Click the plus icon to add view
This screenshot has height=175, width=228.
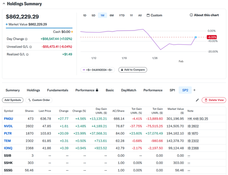(x=195, y=90)
